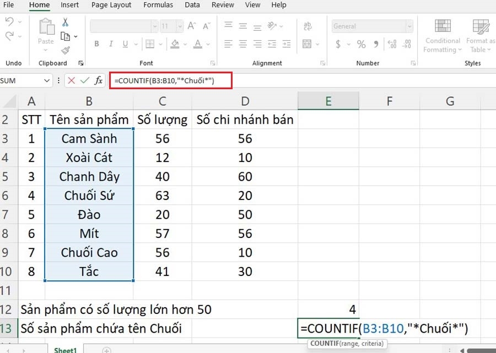Click the Redo arrow icon

[9, 36]
